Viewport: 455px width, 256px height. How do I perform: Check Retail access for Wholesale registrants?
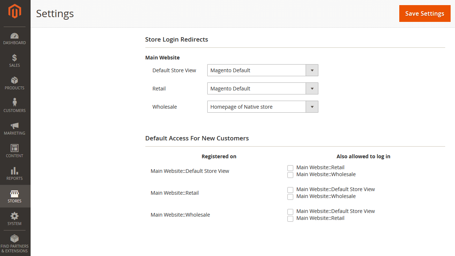(290, 219)
